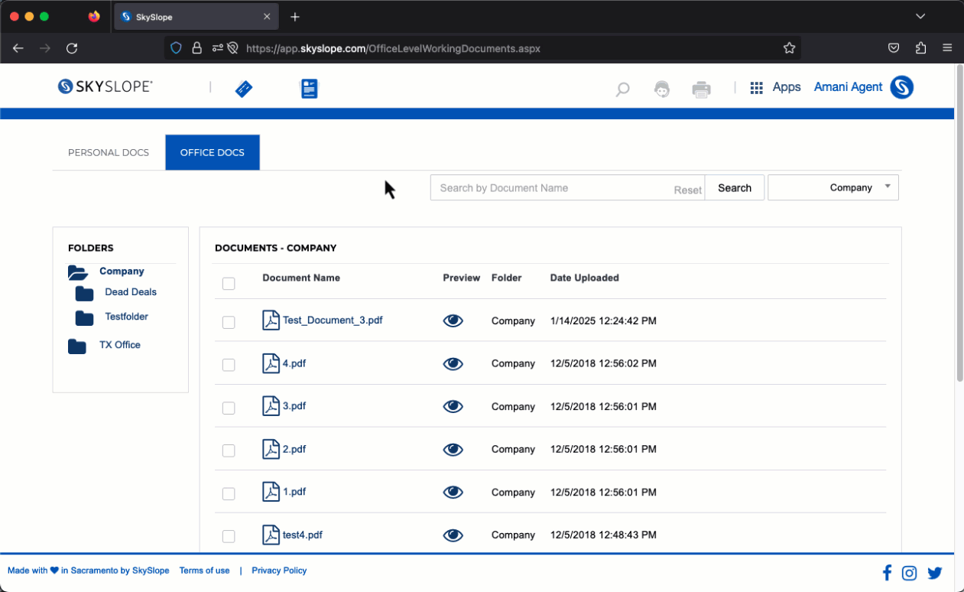This screenshot has height=592, width=964.
Task: Open the Apps grid icon
Action: point(757,88)
